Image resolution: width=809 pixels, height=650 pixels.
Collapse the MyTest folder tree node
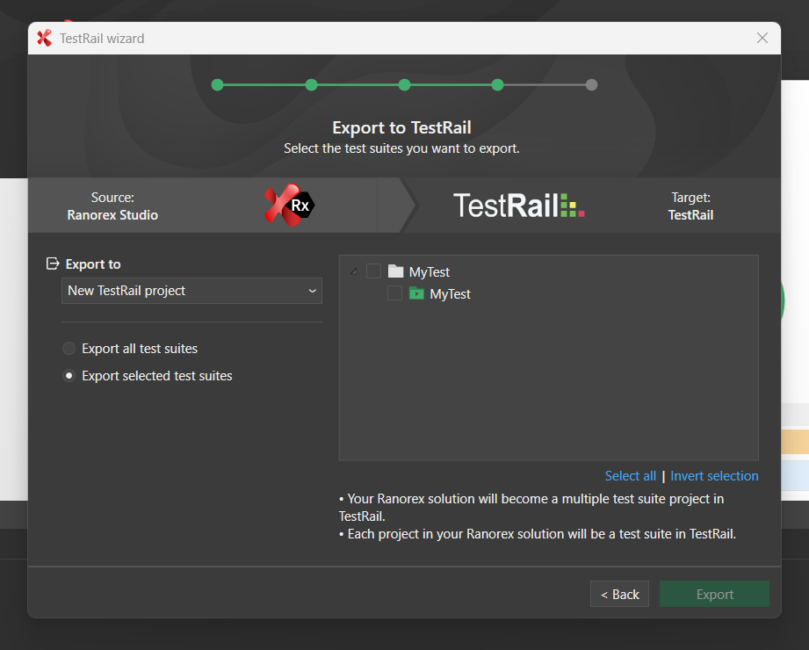click(x=354, y=271)
